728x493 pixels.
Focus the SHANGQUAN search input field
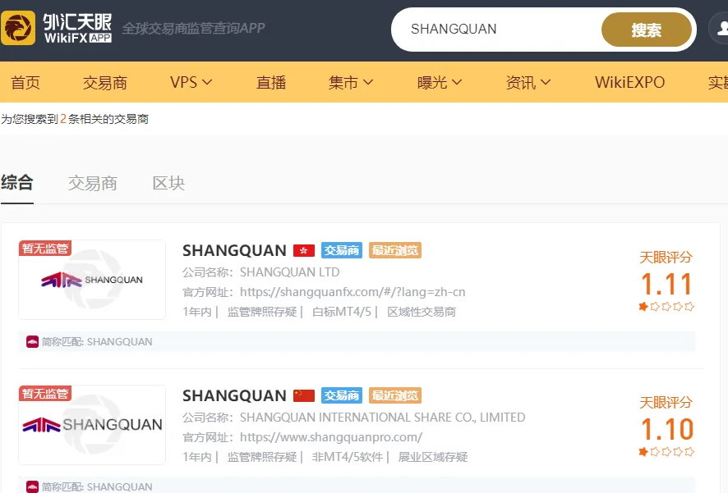click(499, 30)
